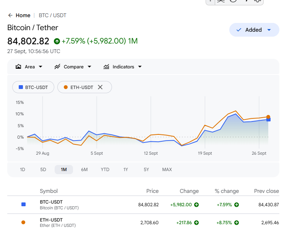This screenshot has height=241, width=287.
Task: Go back using the left arrow icon
Action: [x=10, y=15]
